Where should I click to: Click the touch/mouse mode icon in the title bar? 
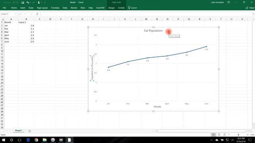pyautogui.click(x=39, y=2)
